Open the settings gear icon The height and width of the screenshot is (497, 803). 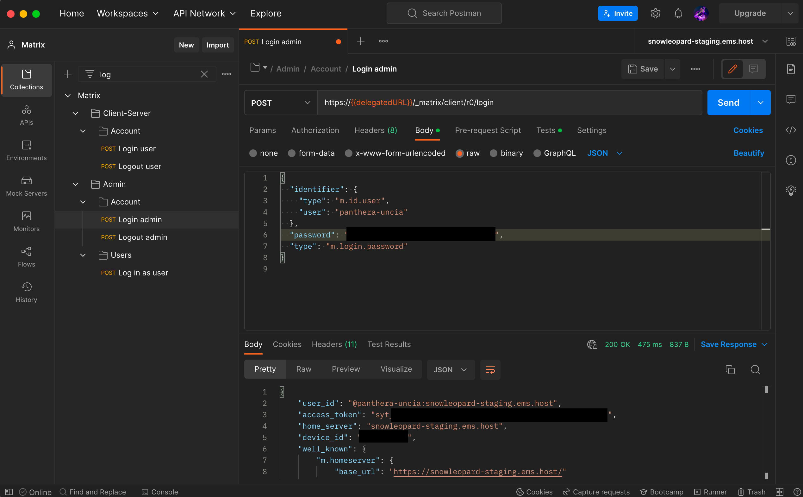655,14
